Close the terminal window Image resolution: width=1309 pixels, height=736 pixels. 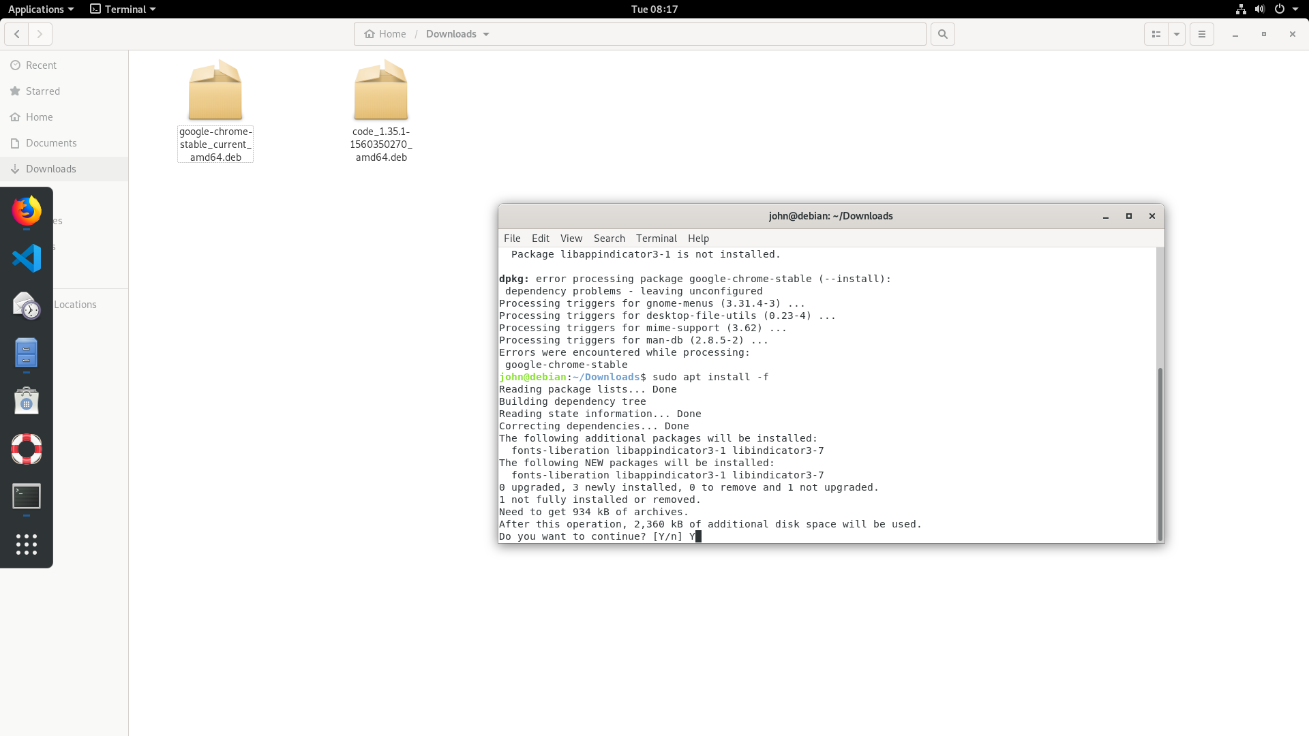(1152, 216)
